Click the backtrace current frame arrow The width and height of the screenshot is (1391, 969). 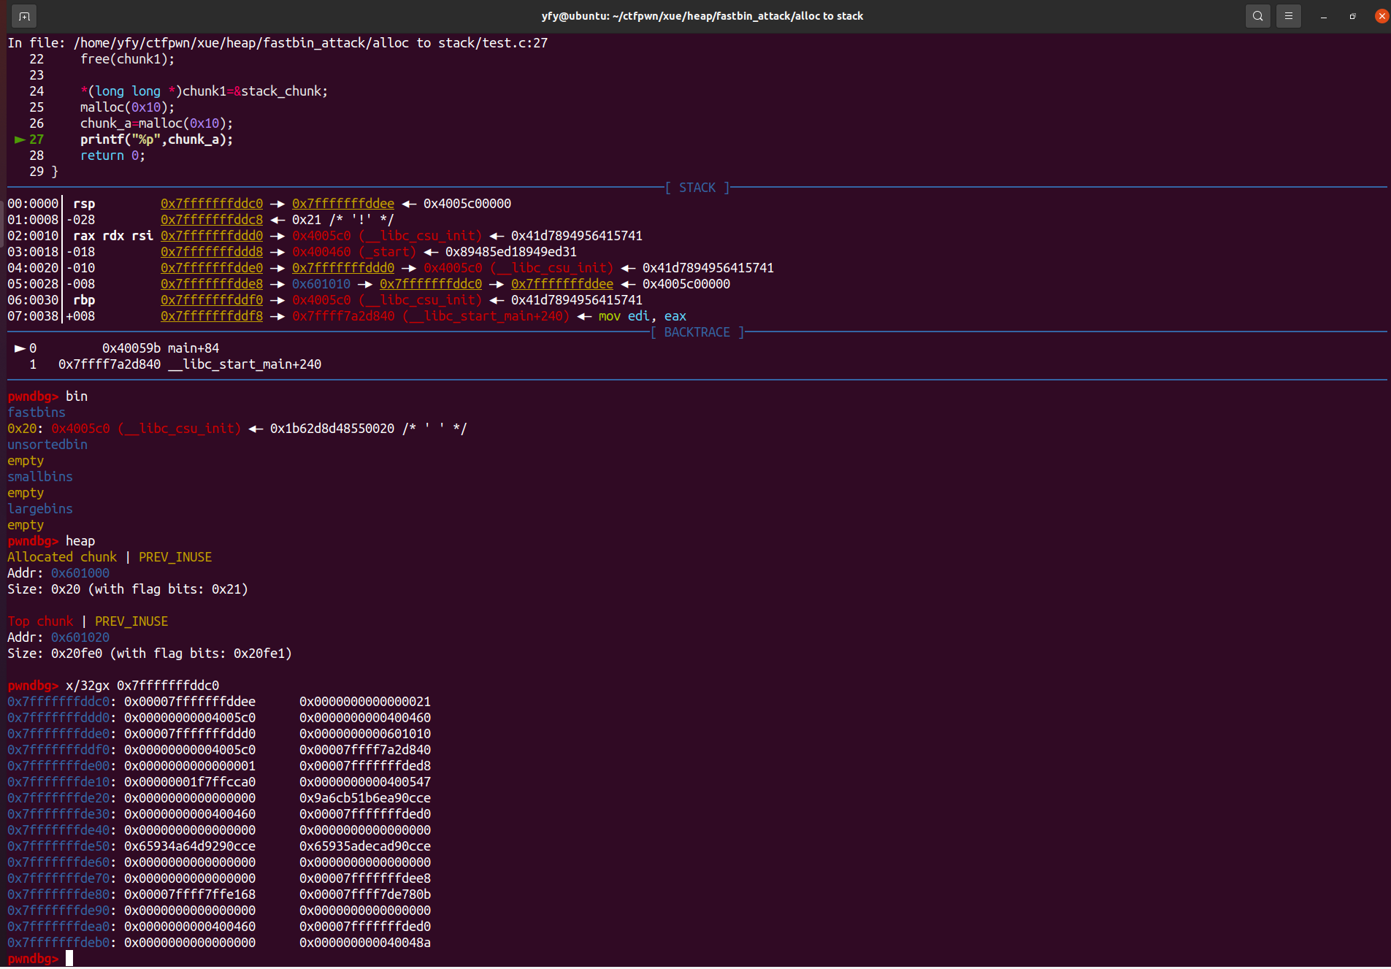(20, 348)
